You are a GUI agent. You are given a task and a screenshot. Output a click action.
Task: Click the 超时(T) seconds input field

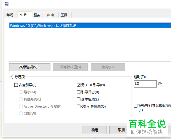pos(145,84)
